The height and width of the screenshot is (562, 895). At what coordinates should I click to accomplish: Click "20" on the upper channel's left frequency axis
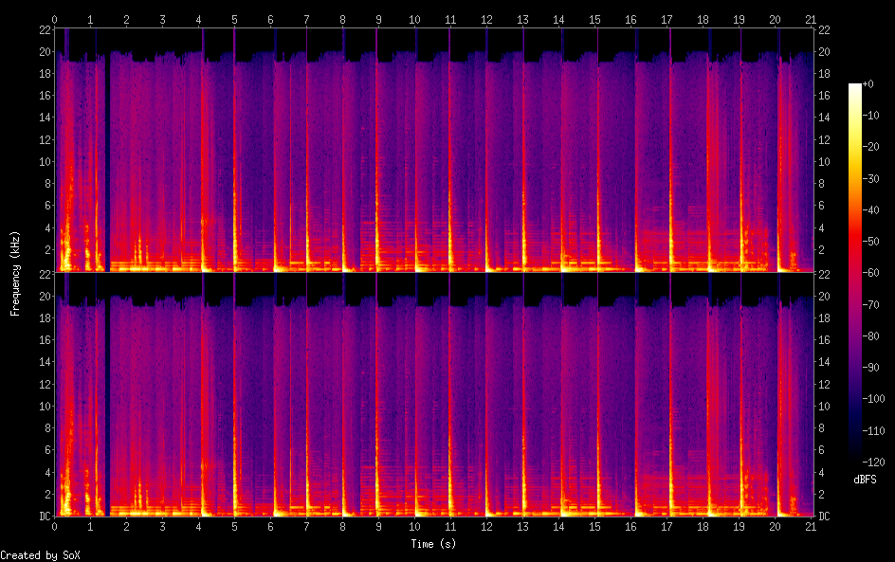(x=45, y=51)
